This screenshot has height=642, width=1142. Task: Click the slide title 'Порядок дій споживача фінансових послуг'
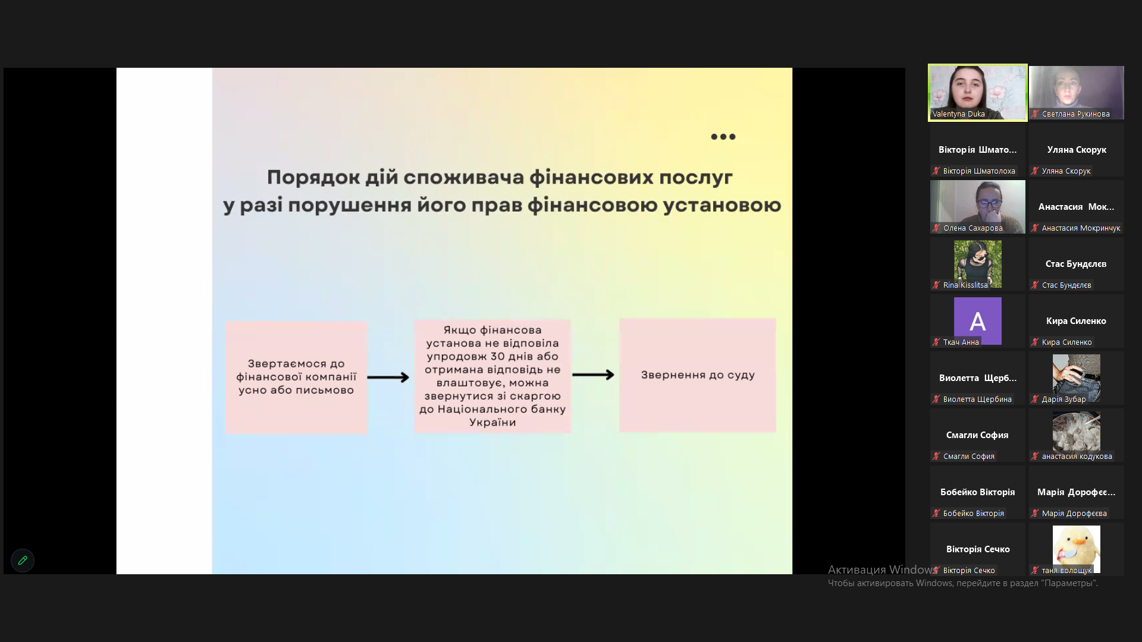(x=500, y=177)
